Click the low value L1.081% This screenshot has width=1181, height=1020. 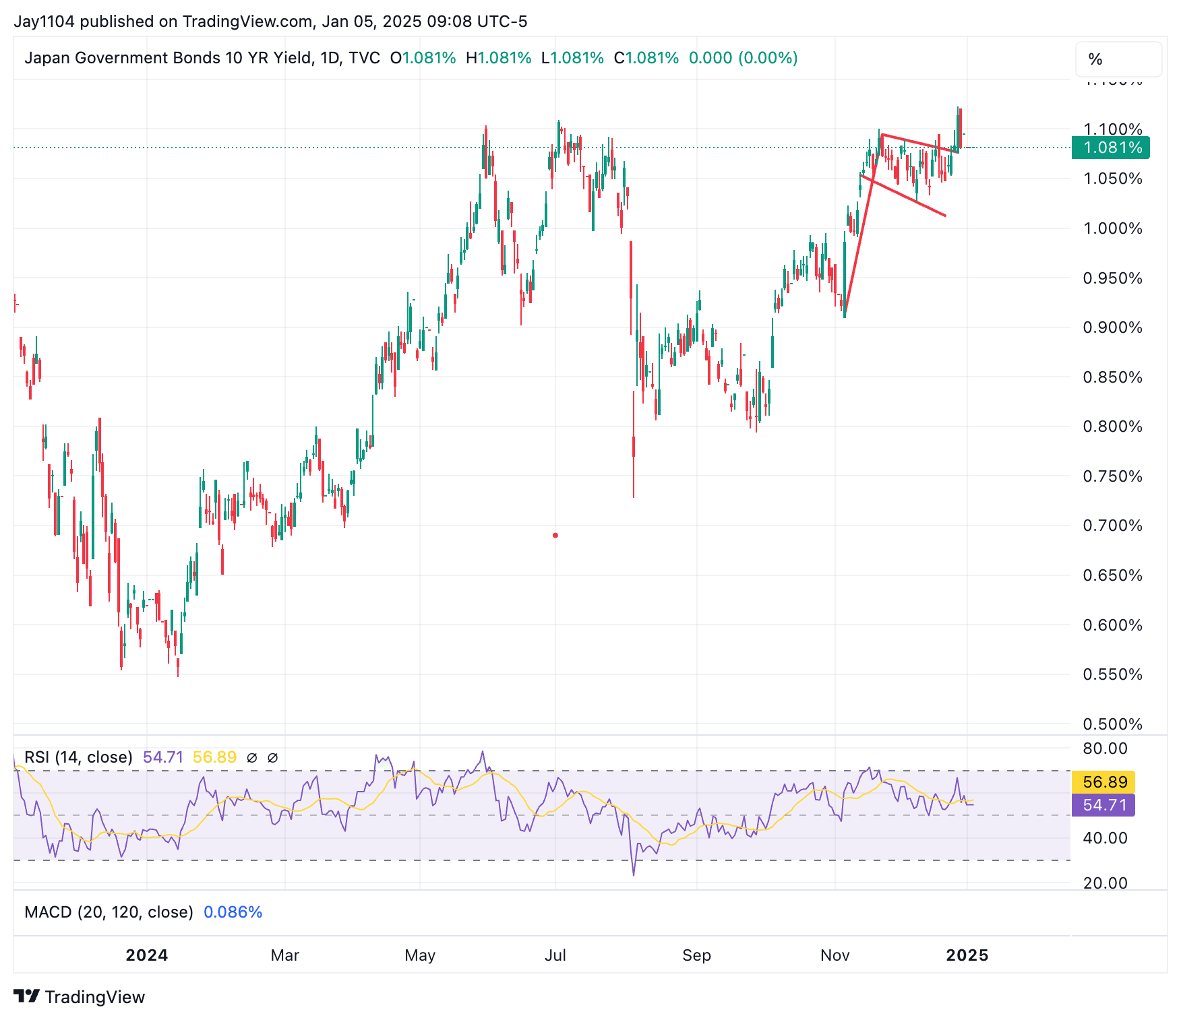(572, 58)
